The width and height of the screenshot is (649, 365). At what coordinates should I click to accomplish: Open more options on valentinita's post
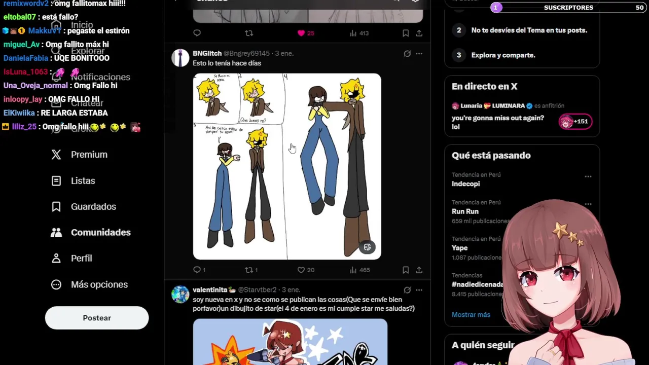tap(419, 290)
